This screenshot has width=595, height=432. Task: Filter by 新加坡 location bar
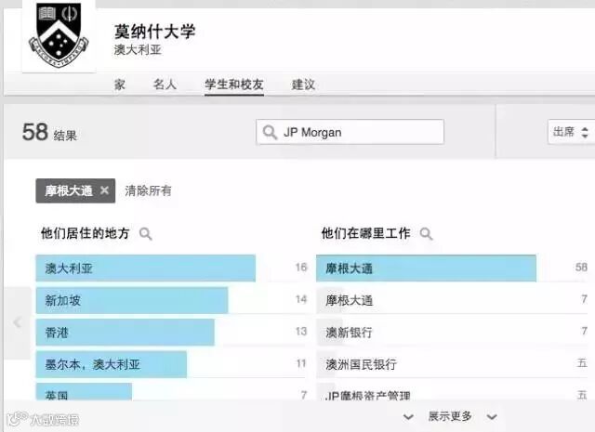pyautogui.click(x=132, y=300)
